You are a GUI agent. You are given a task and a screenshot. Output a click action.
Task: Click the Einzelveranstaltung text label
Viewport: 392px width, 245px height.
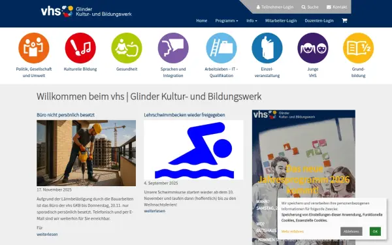(267, 73)
